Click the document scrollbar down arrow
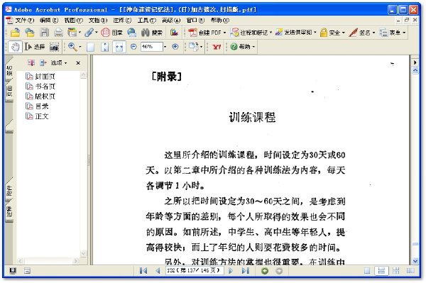 [x=415, y=261]
